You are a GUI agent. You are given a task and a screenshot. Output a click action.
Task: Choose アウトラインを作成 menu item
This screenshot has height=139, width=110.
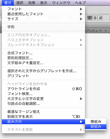(x=43, y=89)
